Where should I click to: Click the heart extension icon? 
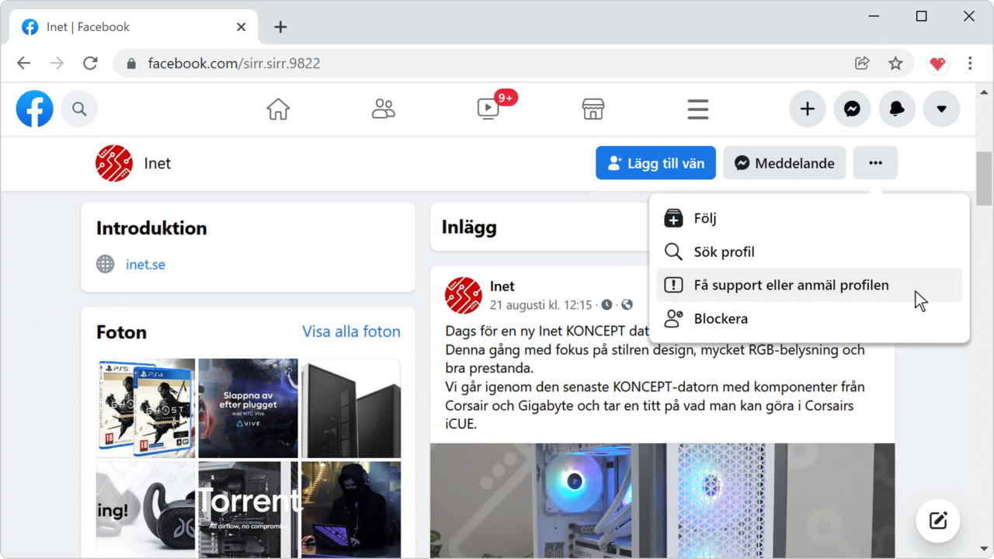tap(937, 63)
